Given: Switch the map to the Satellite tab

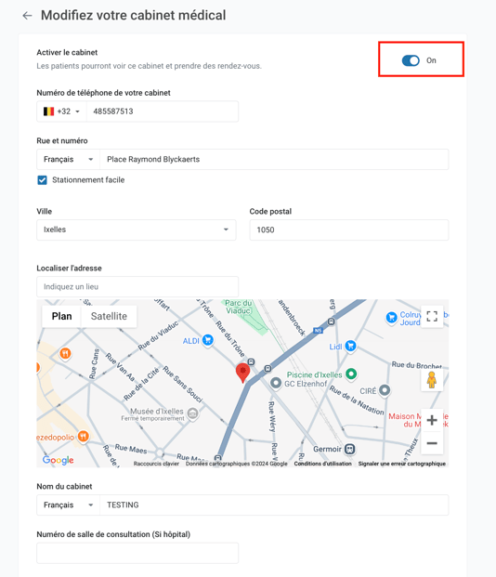Looking at the screenshot, I should coord(109,317).
